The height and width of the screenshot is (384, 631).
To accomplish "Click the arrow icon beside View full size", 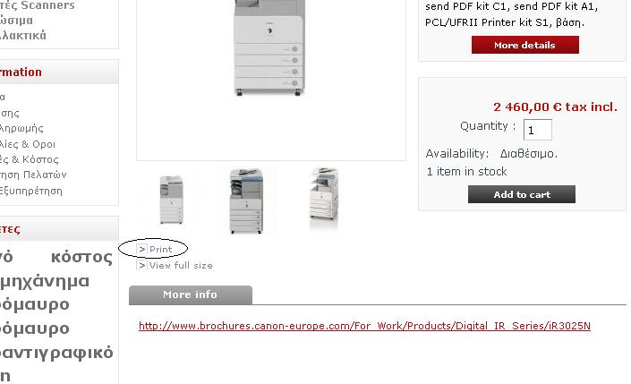I will click(141, 265).
